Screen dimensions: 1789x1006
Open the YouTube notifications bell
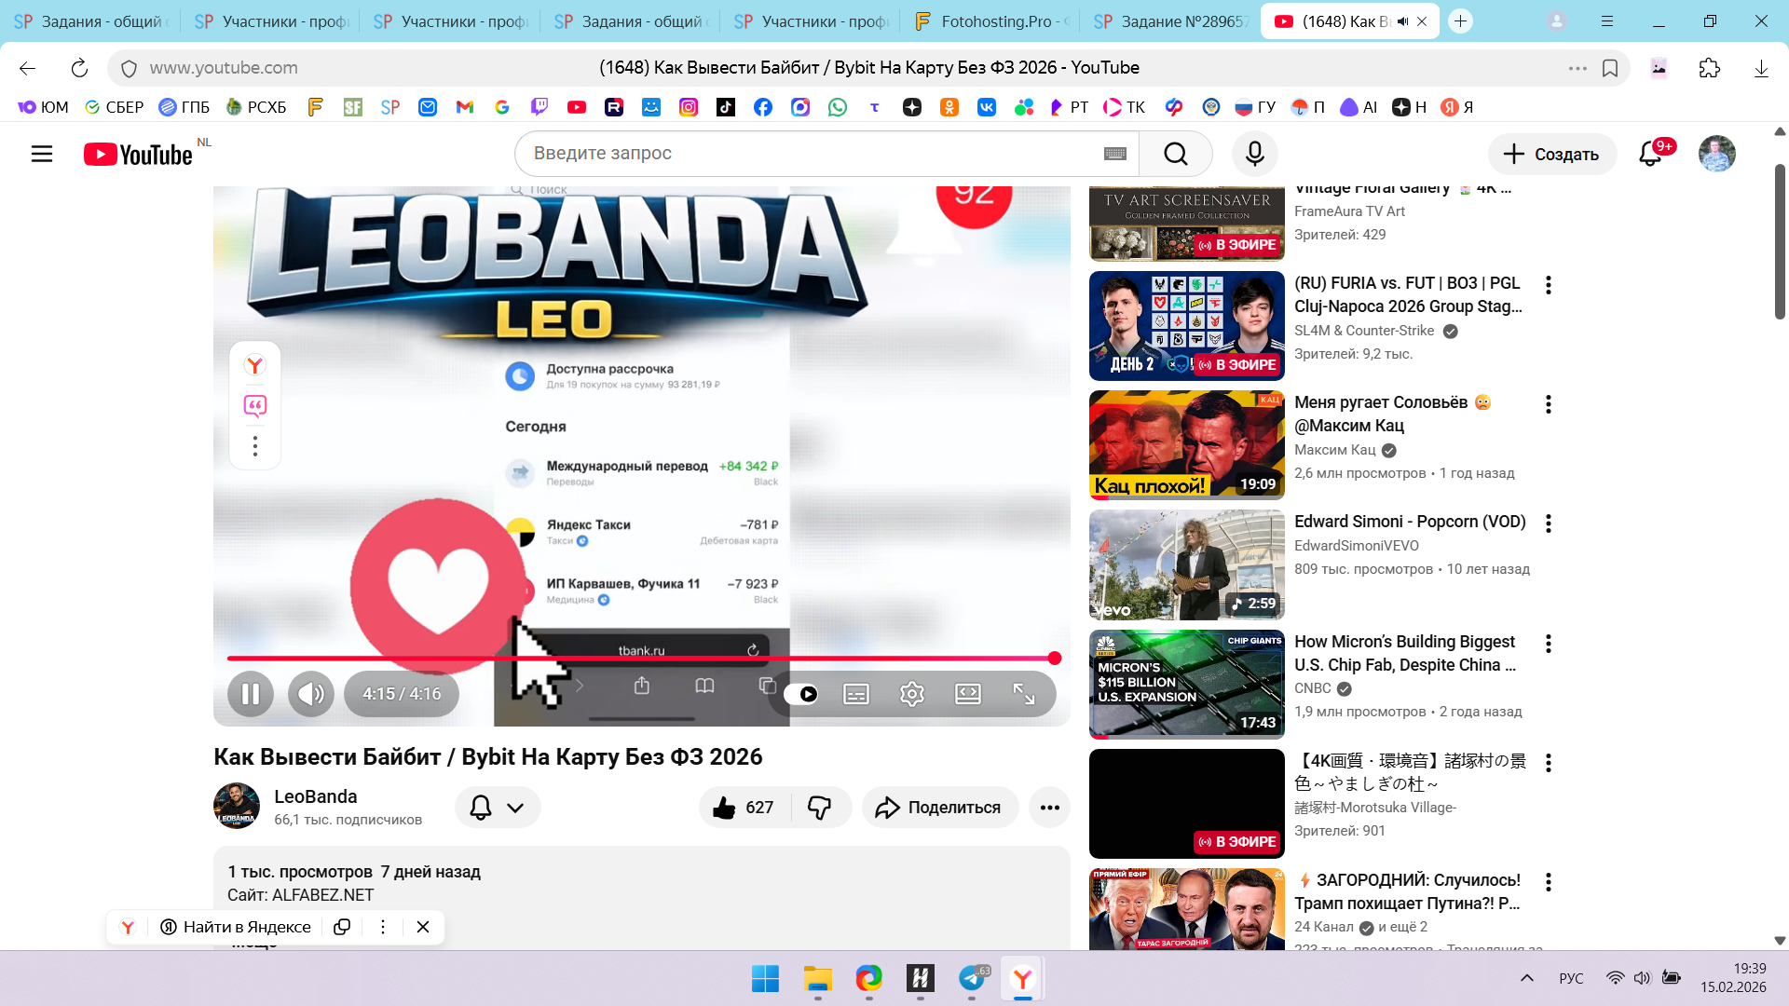point(1650,154)
